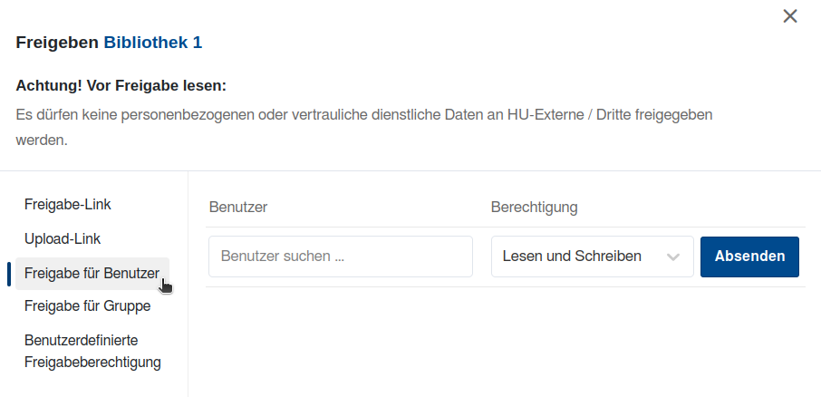This screenshot has width=821, height=397.
Task: Open Benutzerdefinierte Freigabeberechtigung section
Action: 92,351
